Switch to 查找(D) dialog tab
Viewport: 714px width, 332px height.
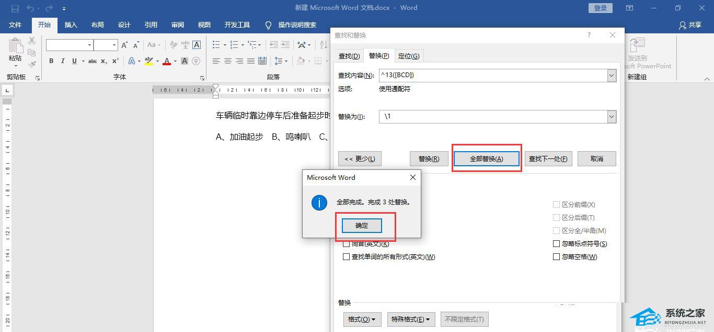click(349, 56)
